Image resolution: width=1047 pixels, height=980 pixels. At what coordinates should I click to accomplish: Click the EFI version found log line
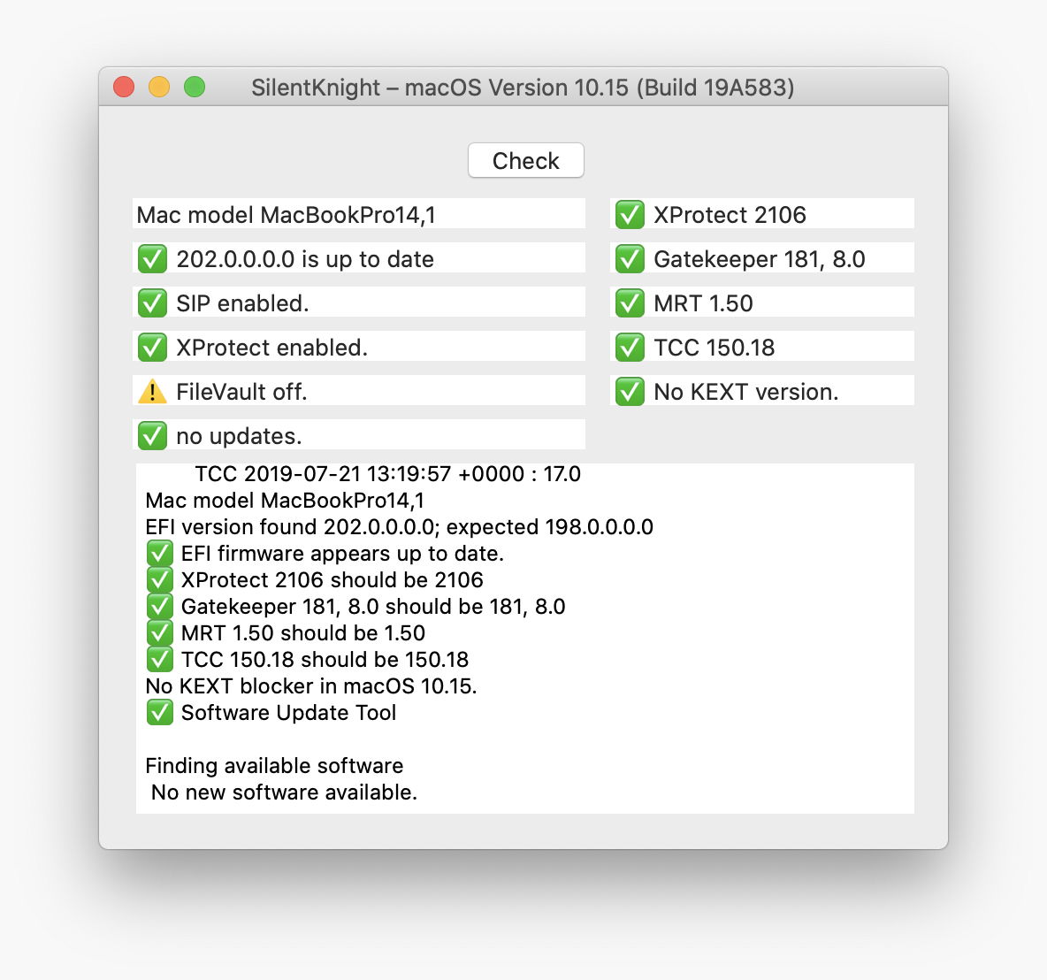tap(399, 527)
